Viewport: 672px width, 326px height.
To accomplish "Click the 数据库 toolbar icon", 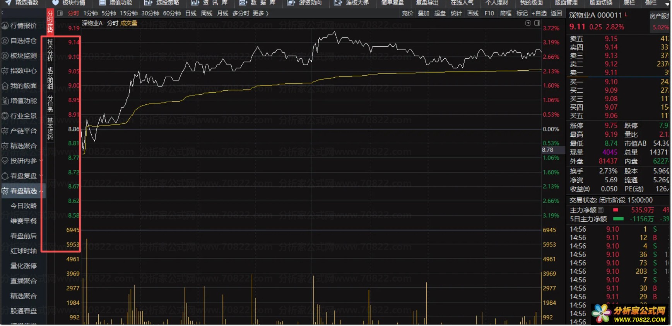I will click(x=243, y=3).
